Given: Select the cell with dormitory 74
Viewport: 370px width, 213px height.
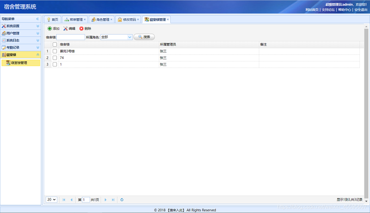Looking at the screenshot, I should pos(109,58).
